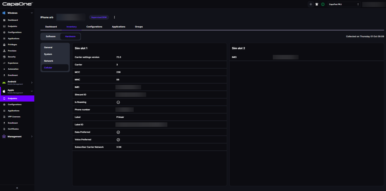Open the Provision page
Screen dimensions: 386x191
tap(12, 51)
